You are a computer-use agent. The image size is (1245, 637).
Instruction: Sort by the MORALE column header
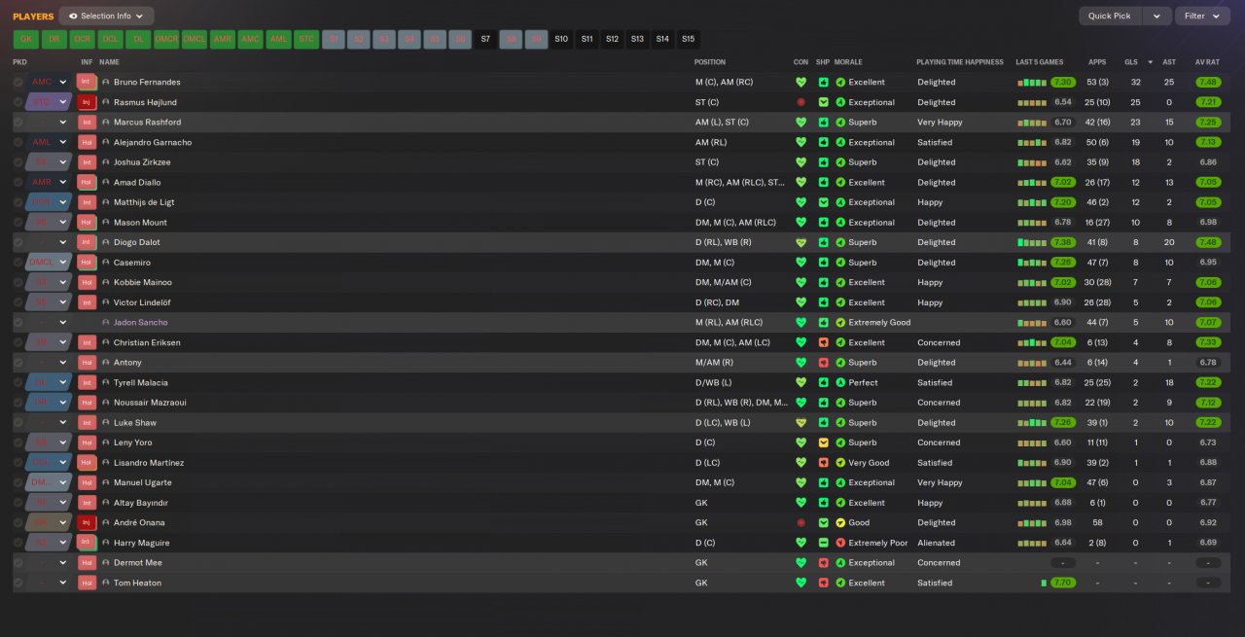pos(848,62)
